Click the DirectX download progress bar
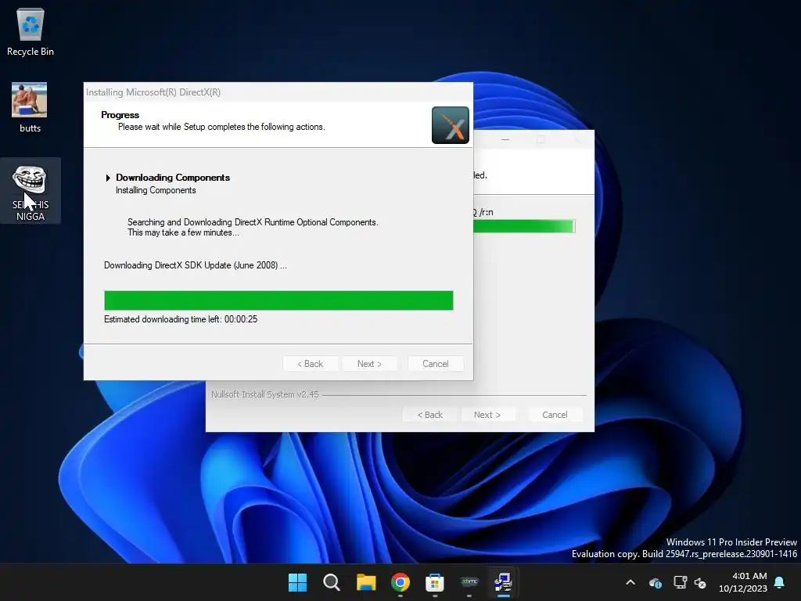The height and width of the screenshot is (601, 801). click(x=278, y=300)
